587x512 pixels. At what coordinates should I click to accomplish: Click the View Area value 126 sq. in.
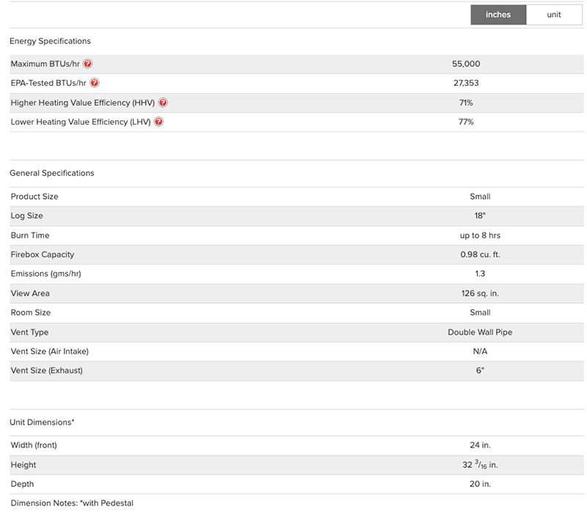coord(480,293)
